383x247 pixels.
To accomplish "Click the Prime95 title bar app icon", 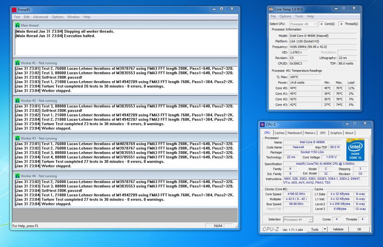I will coord(14,10).
